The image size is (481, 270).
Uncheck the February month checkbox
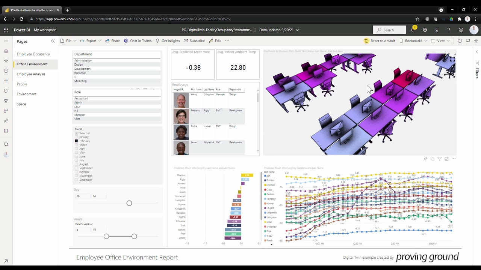tap(77, 141)
